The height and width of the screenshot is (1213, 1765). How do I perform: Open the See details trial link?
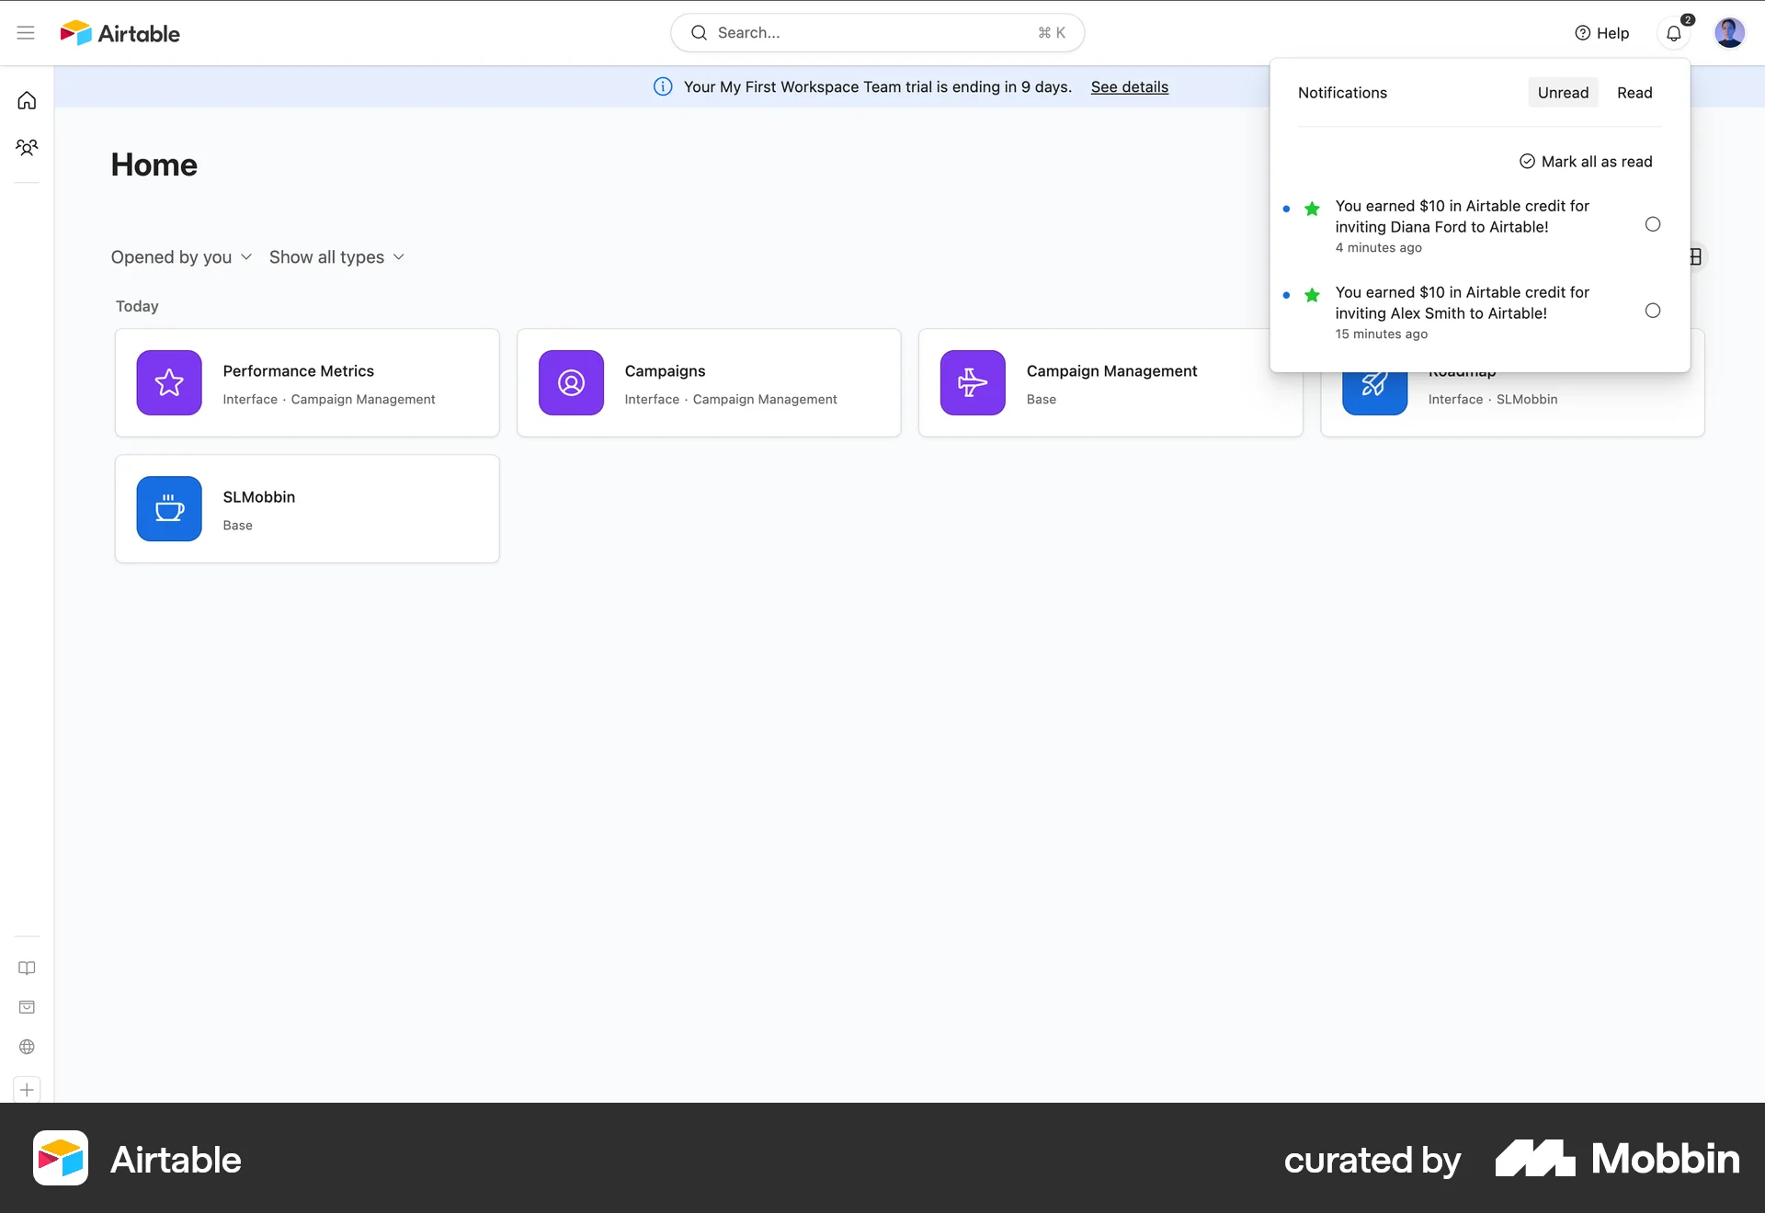1129,86
